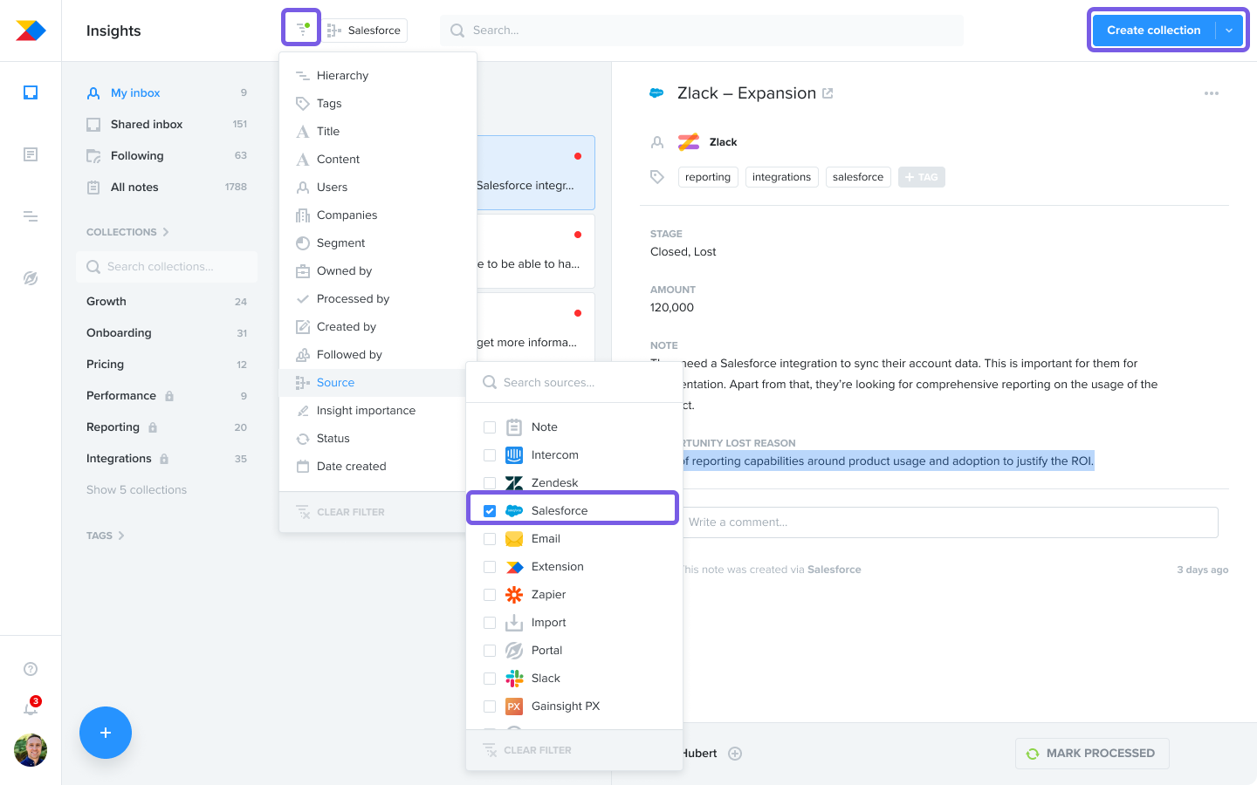Click the Zlack company logo
The image size is (1257, 785).
689,142
